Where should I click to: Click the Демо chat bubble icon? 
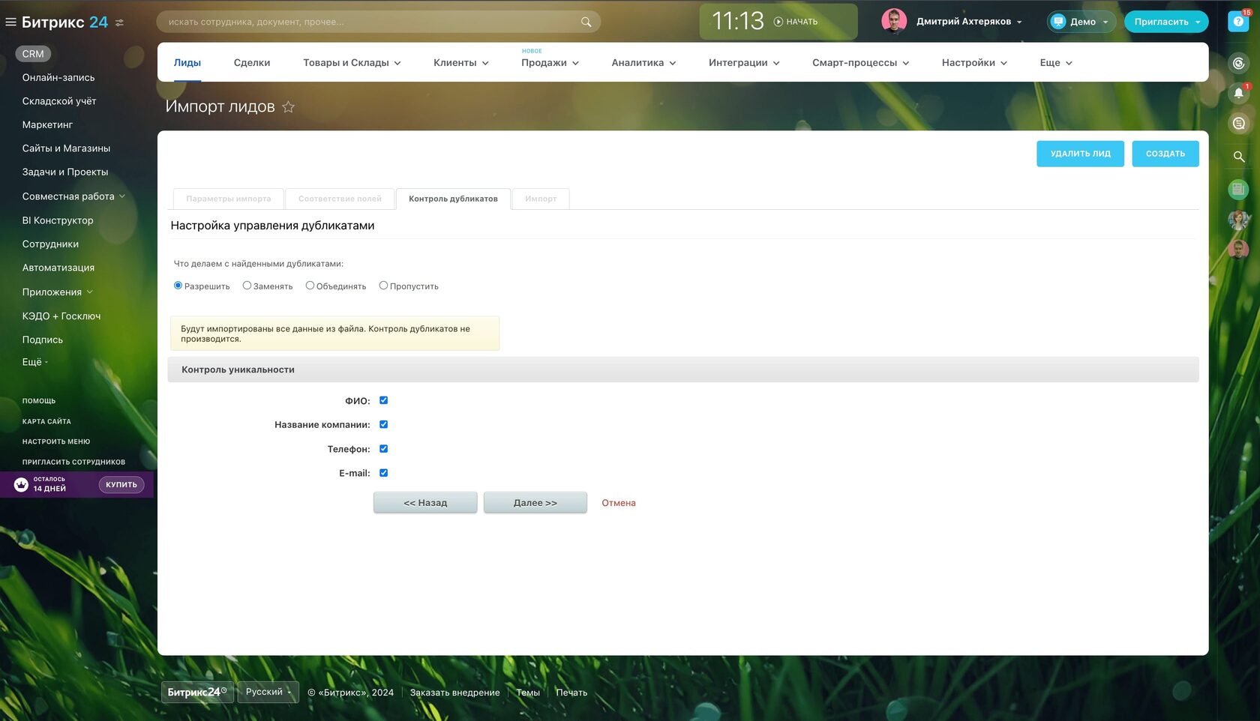coord(1058,22)
